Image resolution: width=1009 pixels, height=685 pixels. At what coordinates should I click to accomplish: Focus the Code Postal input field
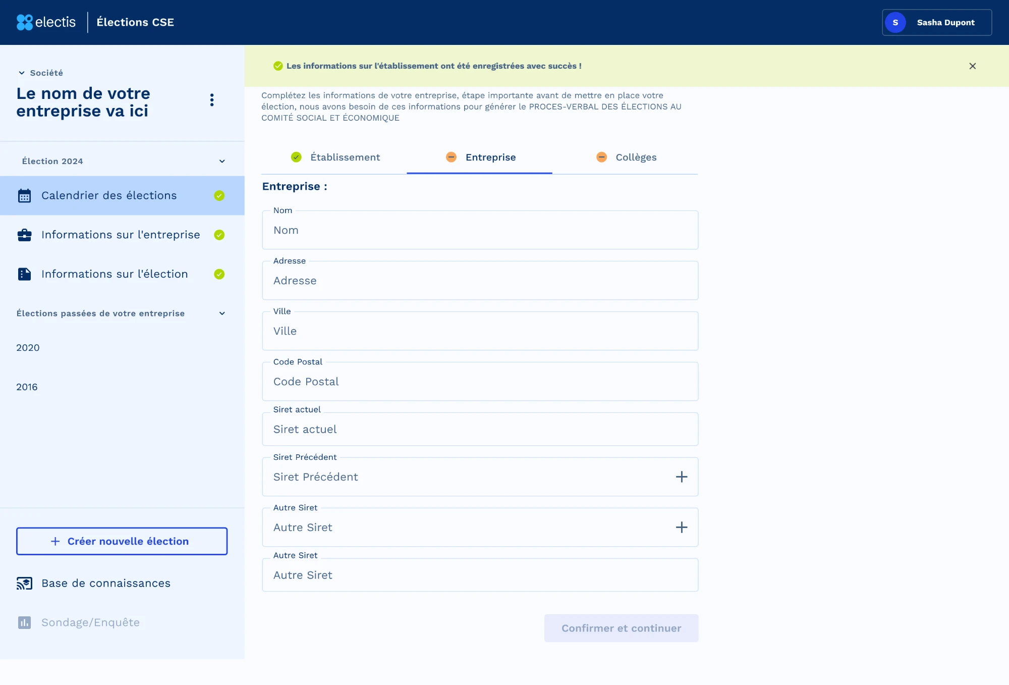pyautogui.click(x=480, y=382)
